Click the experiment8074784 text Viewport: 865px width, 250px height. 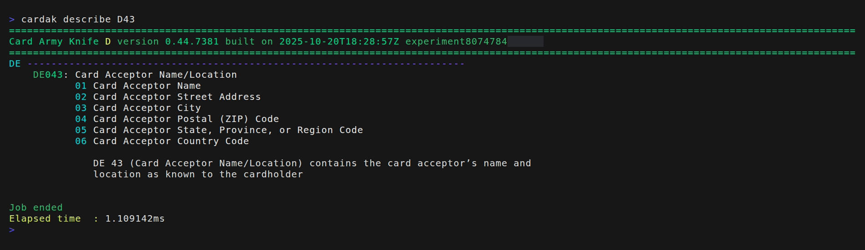point(456,42)
